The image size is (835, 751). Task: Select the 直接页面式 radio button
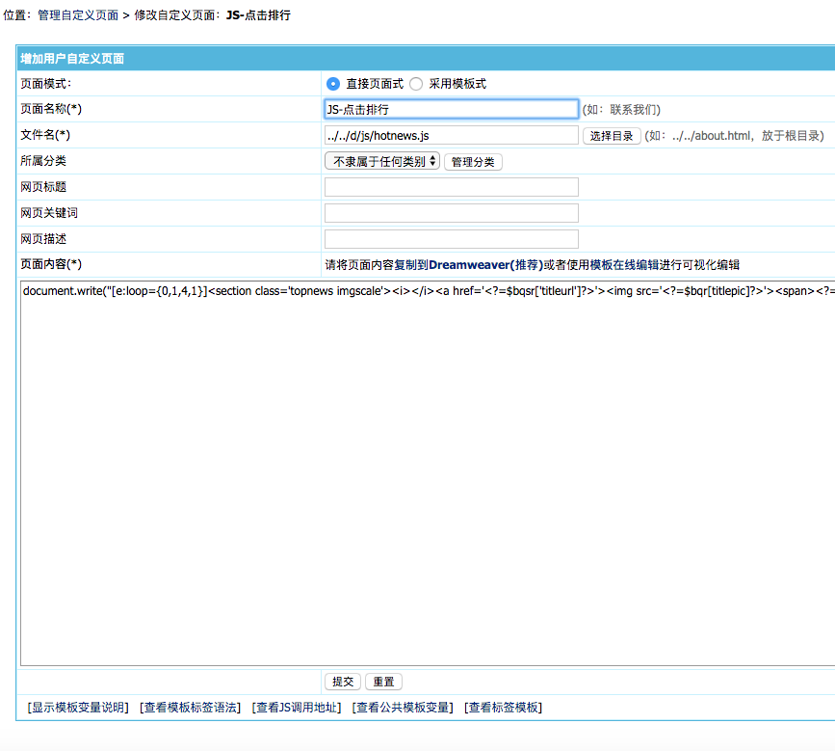pyautogui.click(x=333, y=84)
